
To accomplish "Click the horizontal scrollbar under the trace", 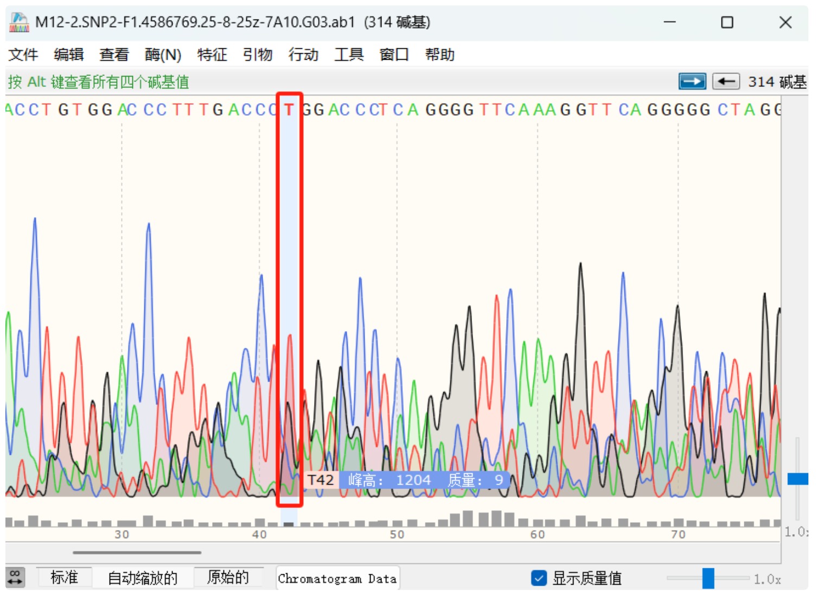I will [x=137, y=553].
